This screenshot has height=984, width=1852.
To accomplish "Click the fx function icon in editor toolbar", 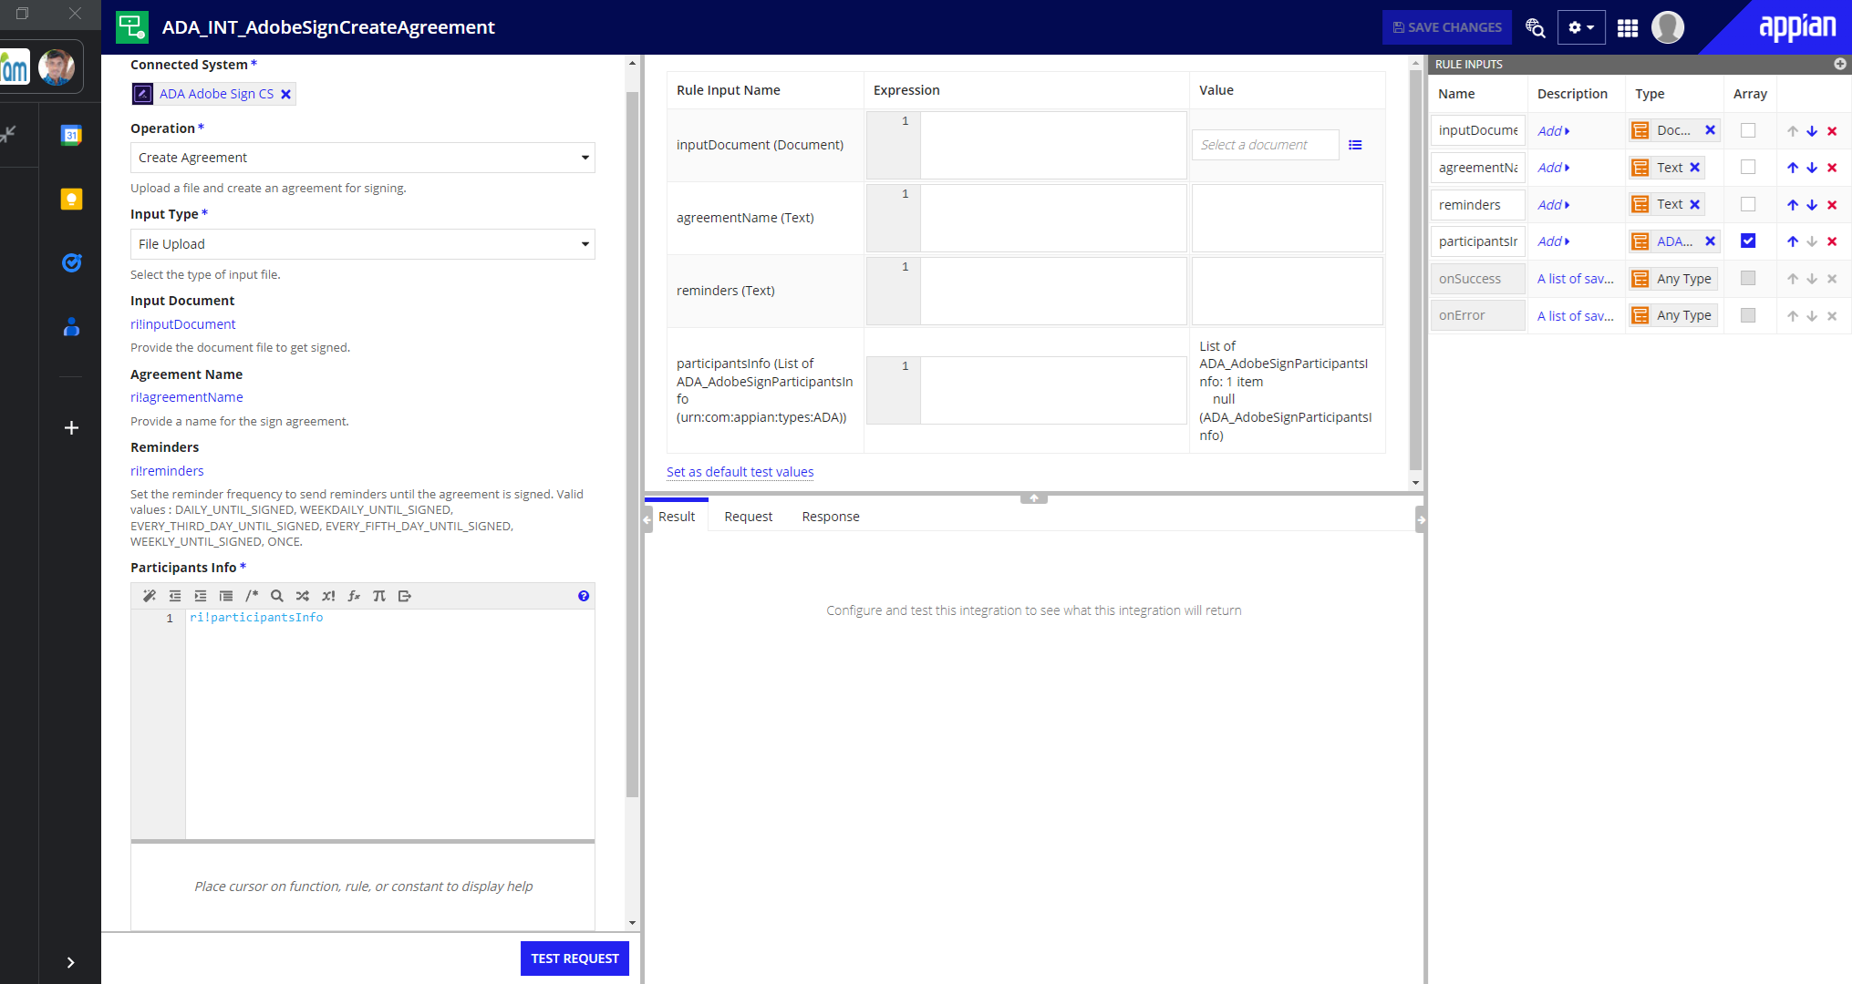I will (354, 596).
